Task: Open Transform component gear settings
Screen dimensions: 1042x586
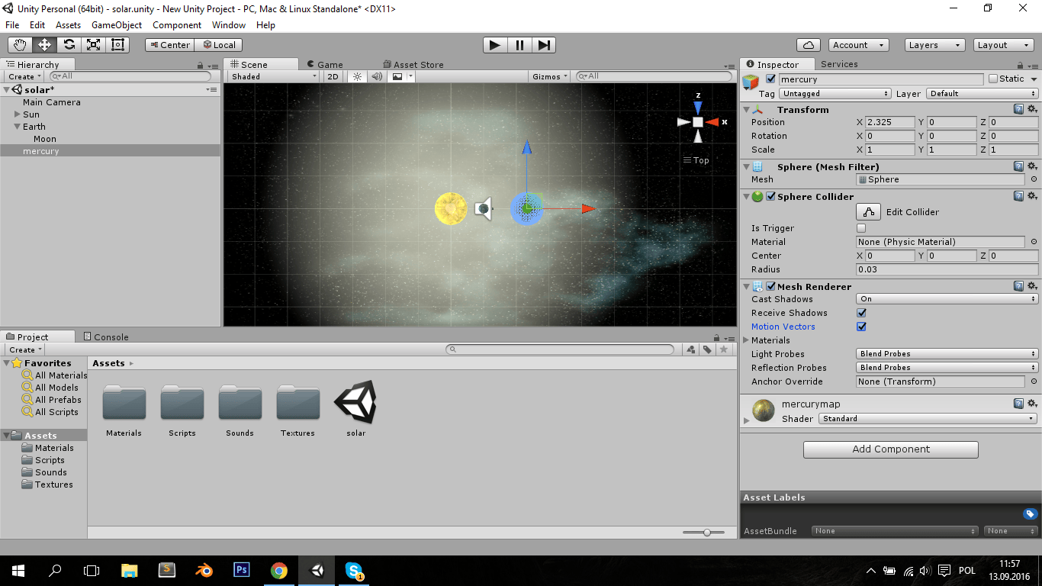Action: point(1032,110)
